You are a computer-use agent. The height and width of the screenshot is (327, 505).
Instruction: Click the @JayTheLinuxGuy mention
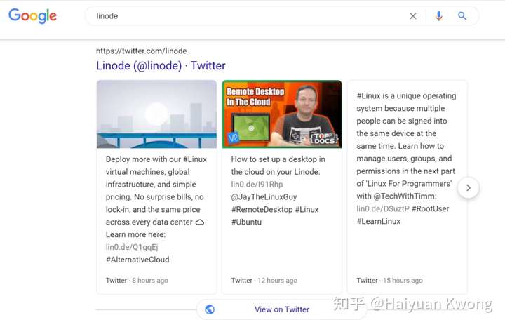click(264, 197)
